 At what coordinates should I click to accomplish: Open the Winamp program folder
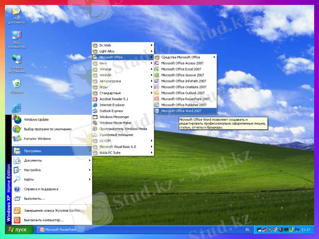[x=105, y=69]
